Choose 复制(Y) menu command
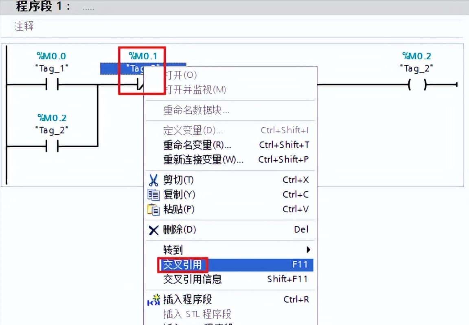Viewport: 469px width, 325px height. point(230,195)
